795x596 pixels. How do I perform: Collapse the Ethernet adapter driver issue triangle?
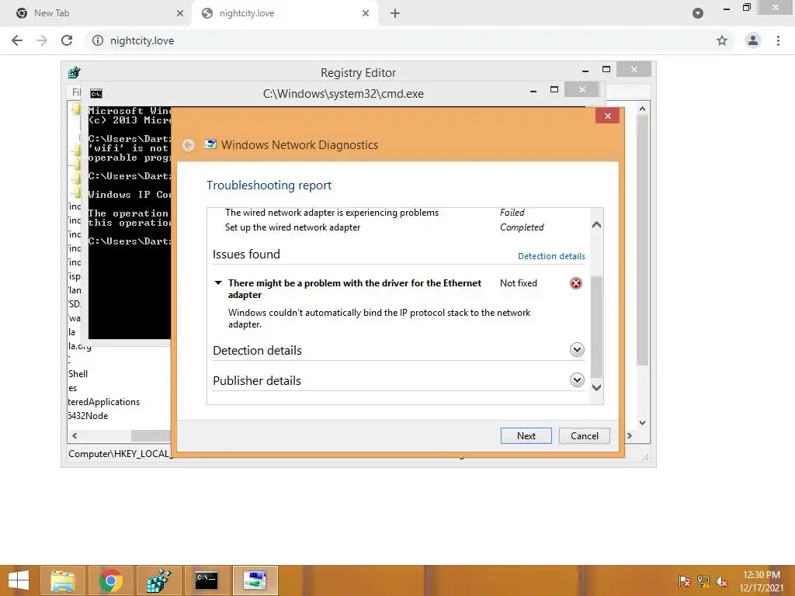point(218,282)
